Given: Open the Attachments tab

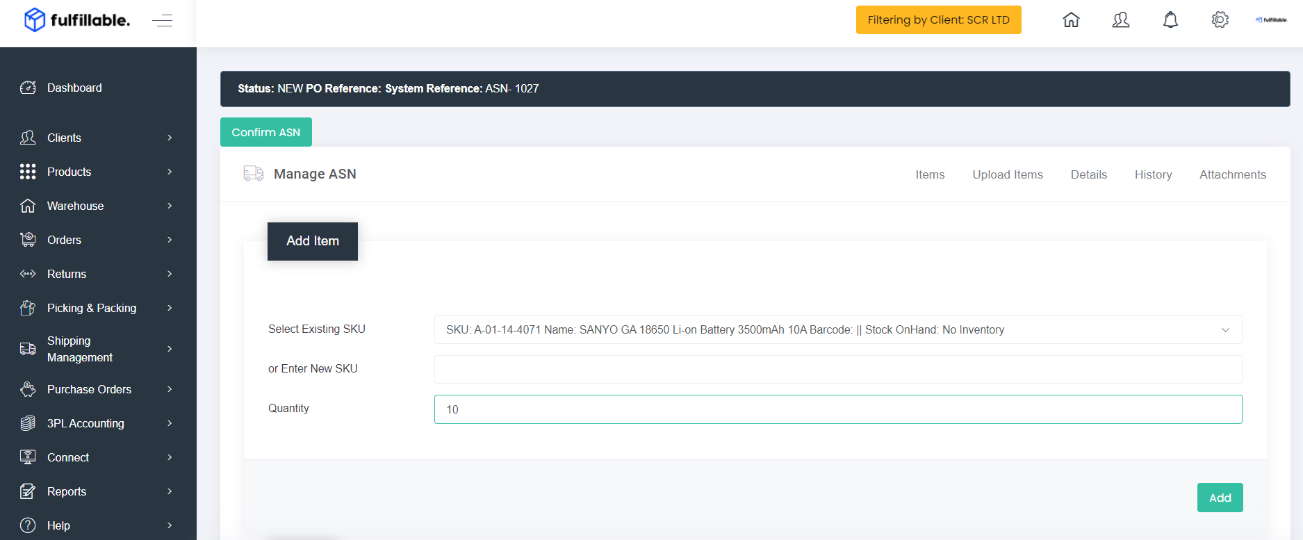Looking at the screenshot, I should (x=1233, y=174).
